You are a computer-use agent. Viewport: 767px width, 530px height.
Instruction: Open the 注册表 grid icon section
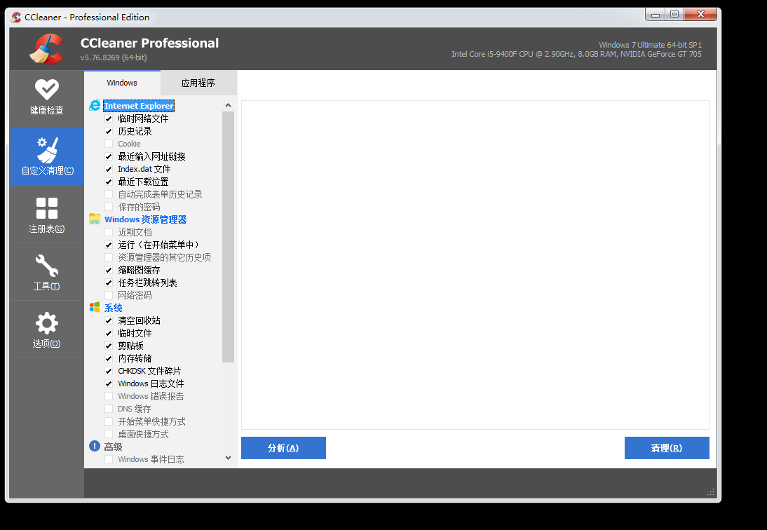46,208
